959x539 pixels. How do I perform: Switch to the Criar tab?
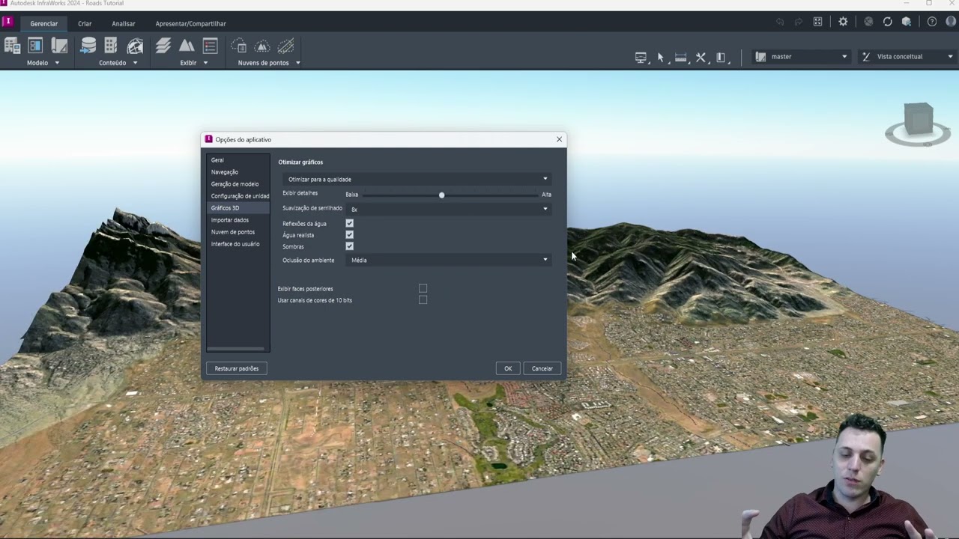[85, 23]
